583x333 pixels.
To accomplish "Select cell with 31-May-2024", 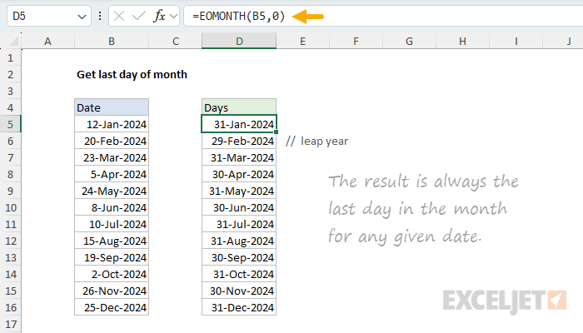I will [x=239, y=191].
